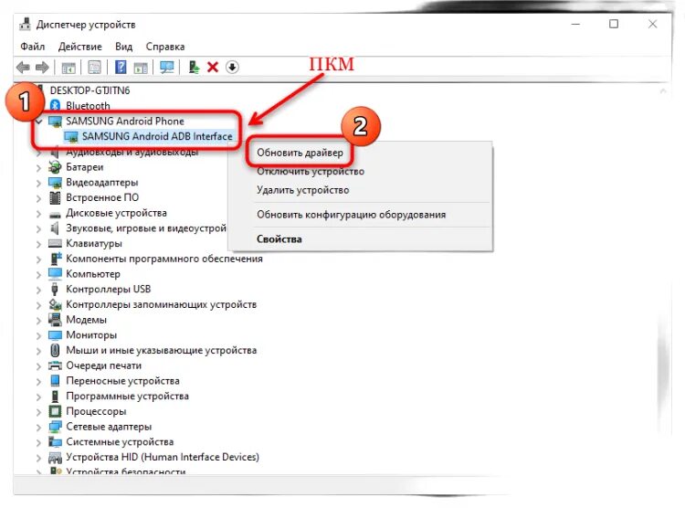Click the red X Uninstall device toolbar icon

click(x=213, y=68)
